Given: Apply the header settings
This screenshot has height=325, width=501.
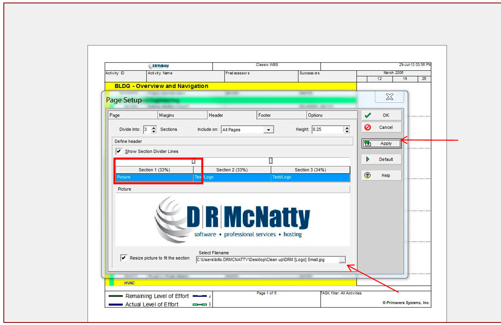Looking at the screenshot, I should coord(381,143).
